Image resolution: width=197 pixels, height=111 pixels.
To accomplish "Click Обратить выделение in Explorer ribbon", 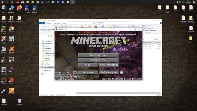I will point(149,31).
